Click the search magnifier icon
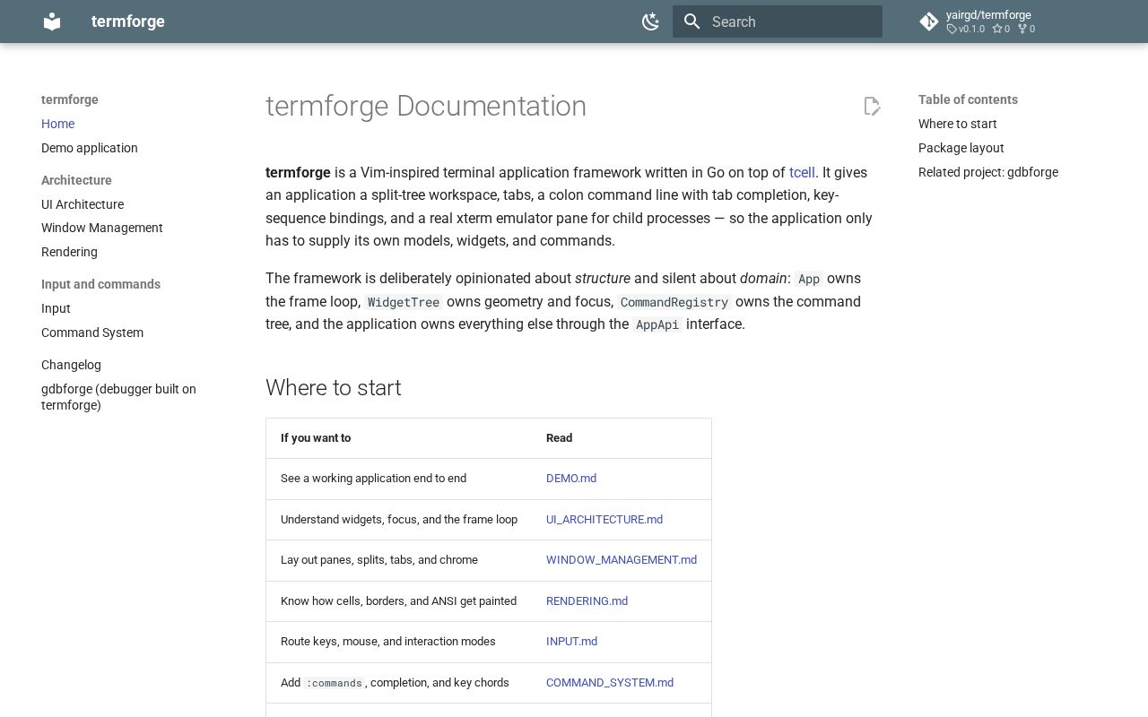The image size is (1148, 717). (x=691, y=22)
